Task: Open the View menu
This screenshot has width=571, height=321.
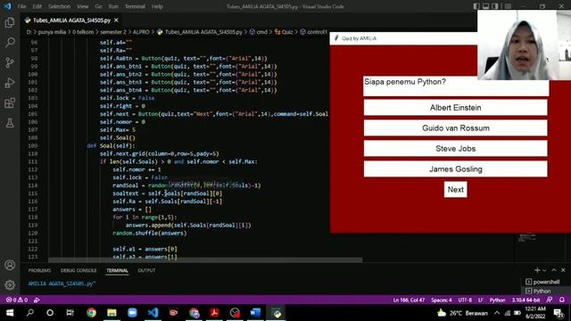Action: [83, 6]
